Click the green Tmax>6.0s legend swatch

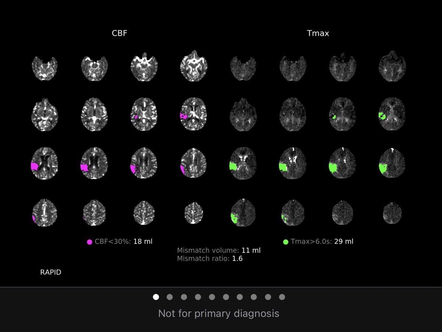(285, 242)
